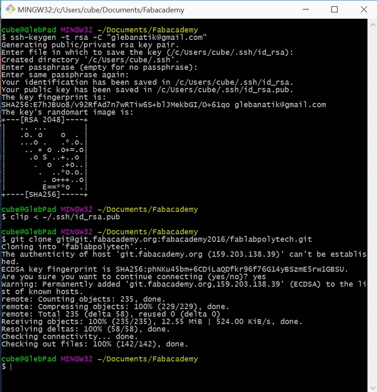The width and height of the screenshot is (377, 392).
Task: Click 'Checking out files: 100% (142/142)' line
Action: point(95,344)
